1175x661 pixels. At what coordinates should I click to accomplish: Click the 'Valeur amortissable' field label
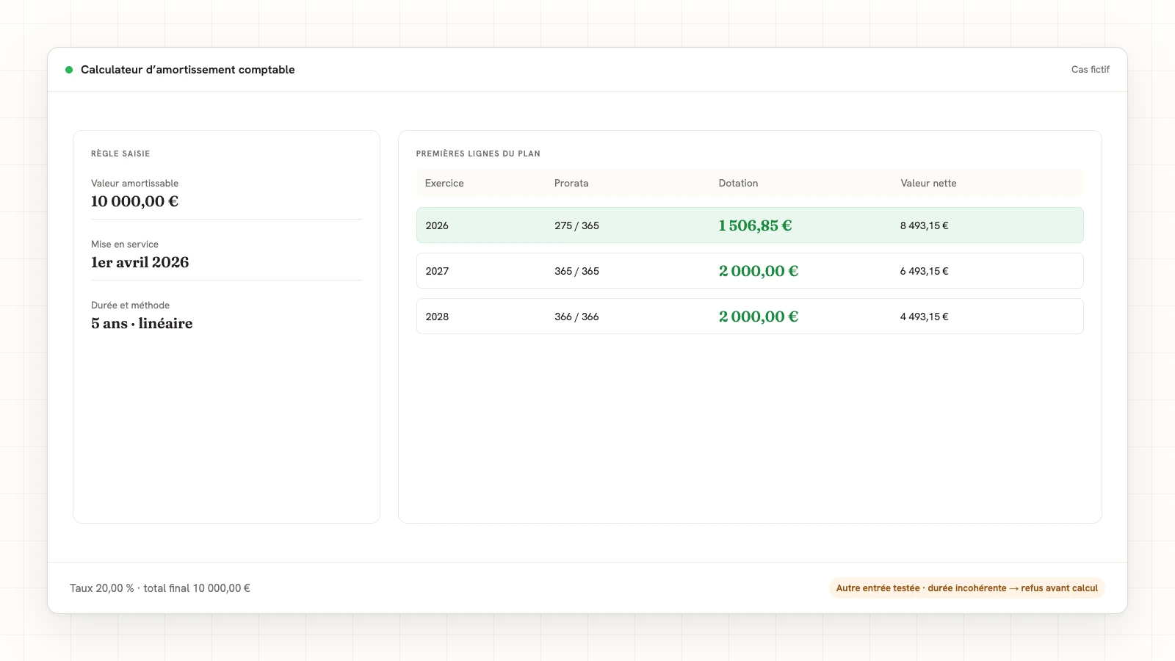[134, 183]
